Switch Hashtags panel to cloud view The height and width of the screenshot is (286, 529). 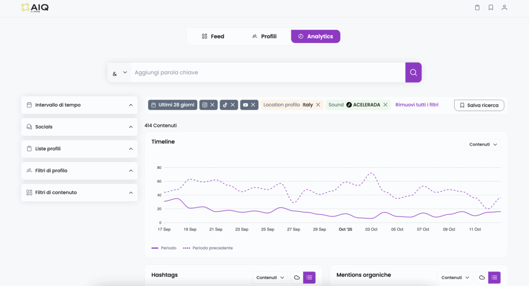(297, 278)
